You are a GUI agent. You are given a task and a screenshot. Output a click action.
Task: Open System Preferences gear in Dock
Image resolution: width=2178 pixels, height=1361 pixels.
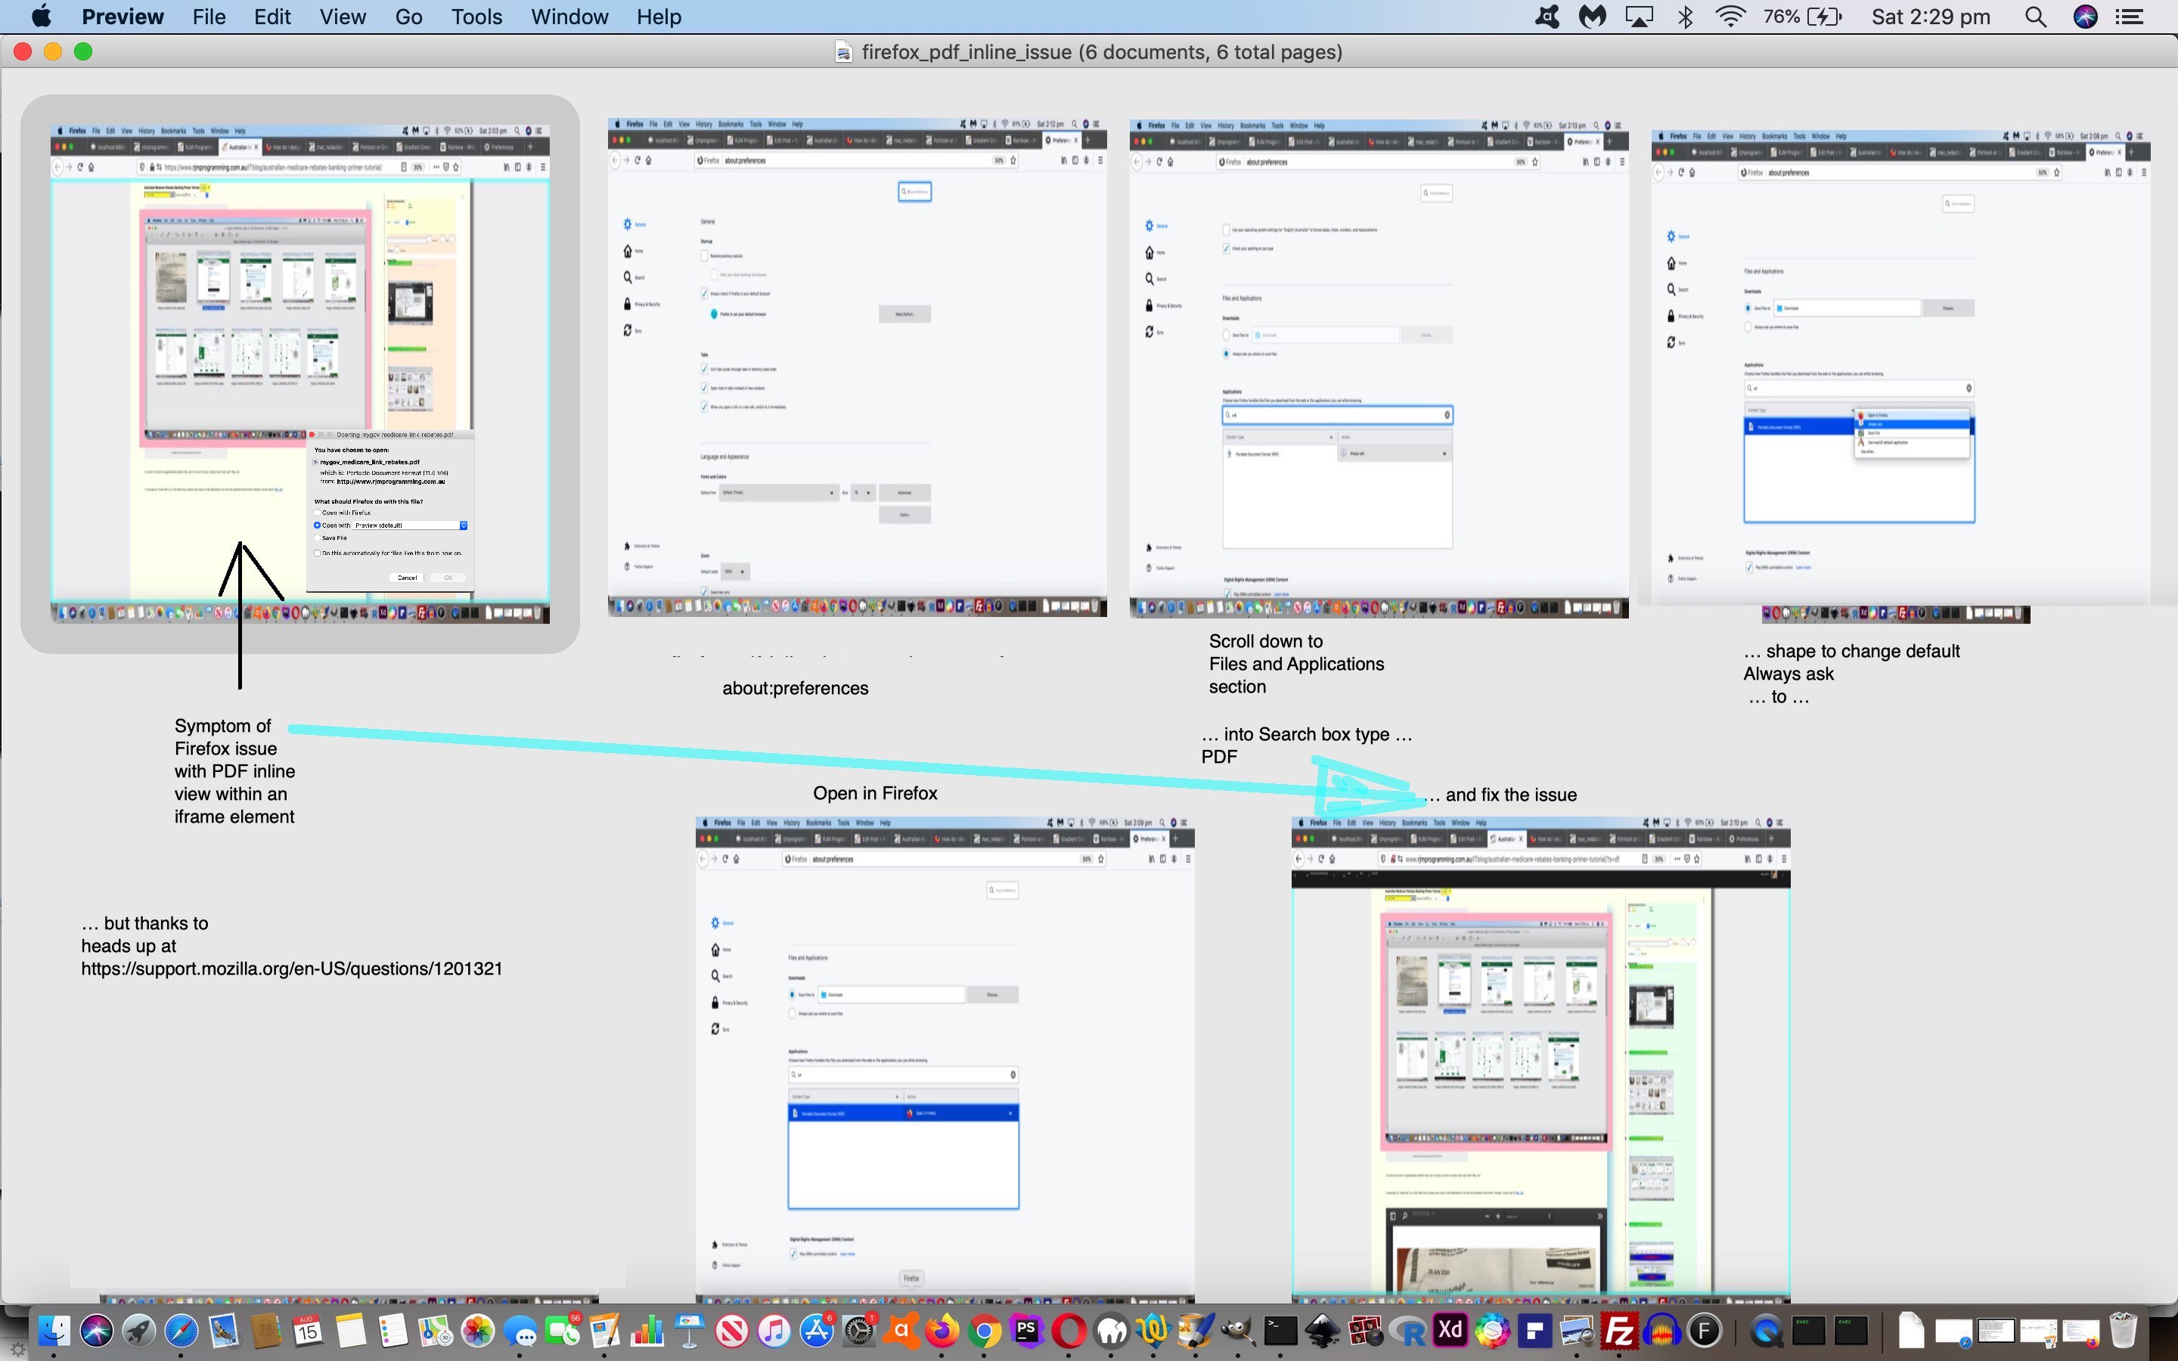click(860, 1331)
